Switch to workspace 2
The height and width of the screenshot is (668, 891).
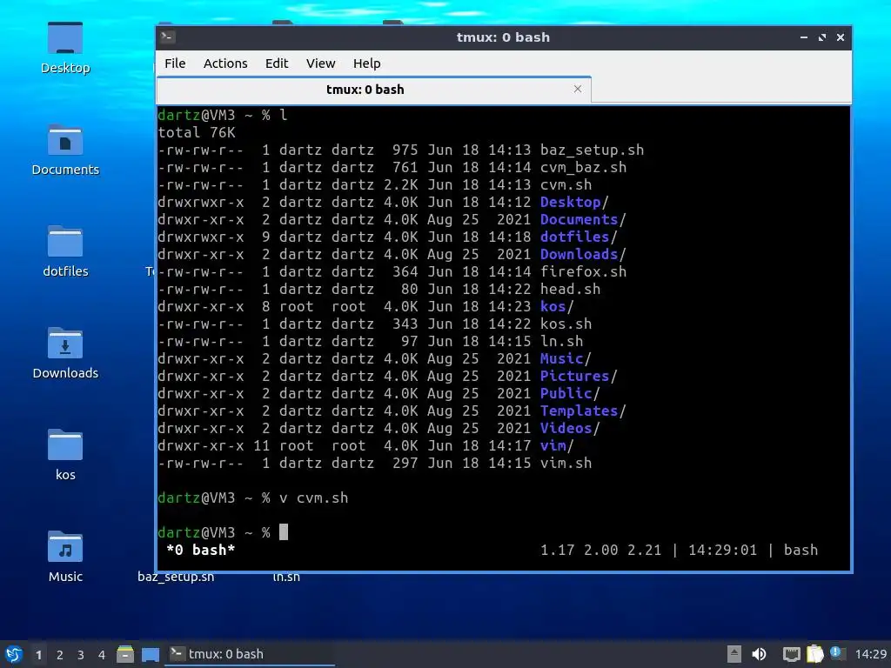pos(60,654)
